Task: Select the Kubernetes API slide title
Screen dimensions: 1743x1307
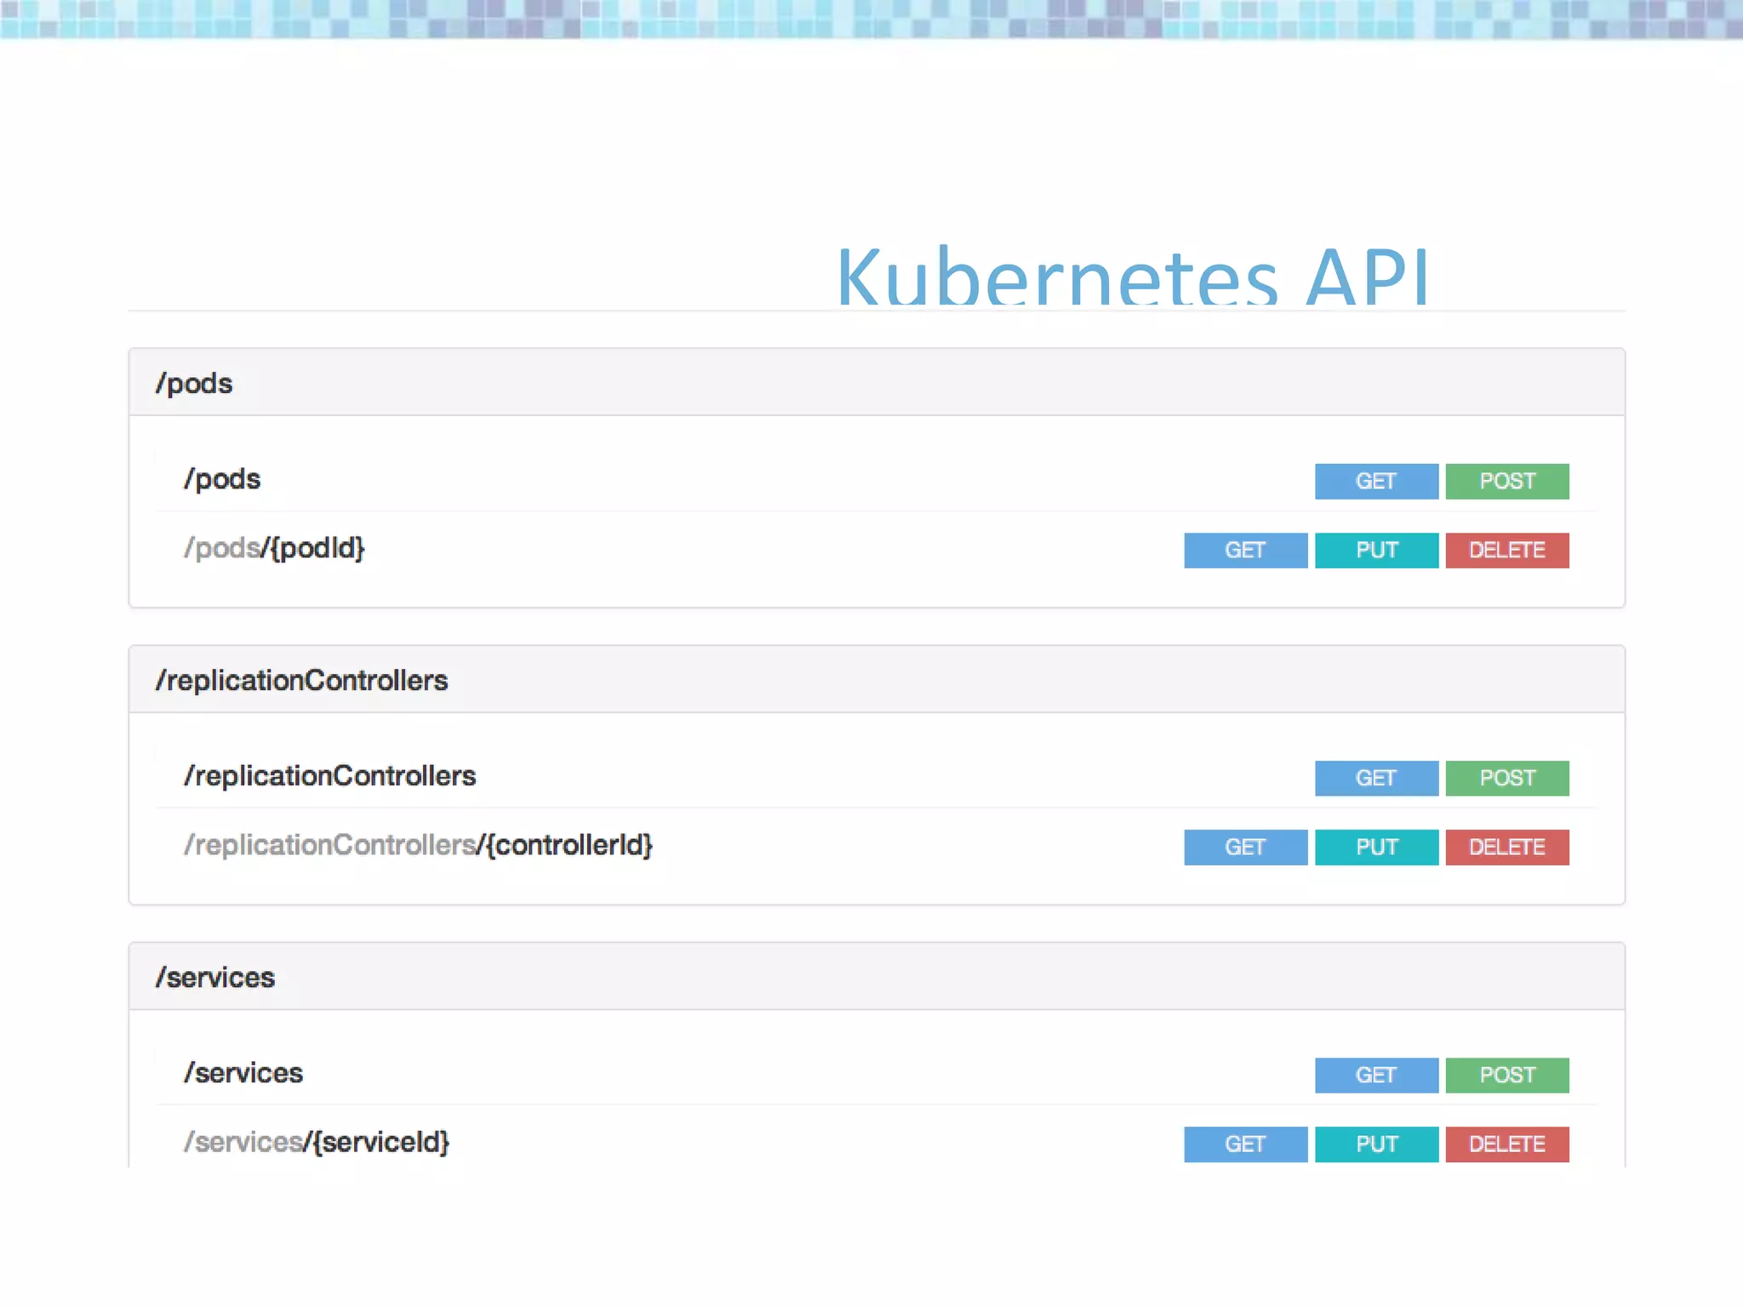Action: pos(1133,276)
